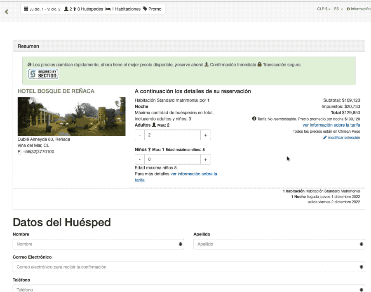Image resolution: width=371 pixels, height=292 pixels.
Task: Click the bed icon for Habitaciones
Action: pos(108,9)
